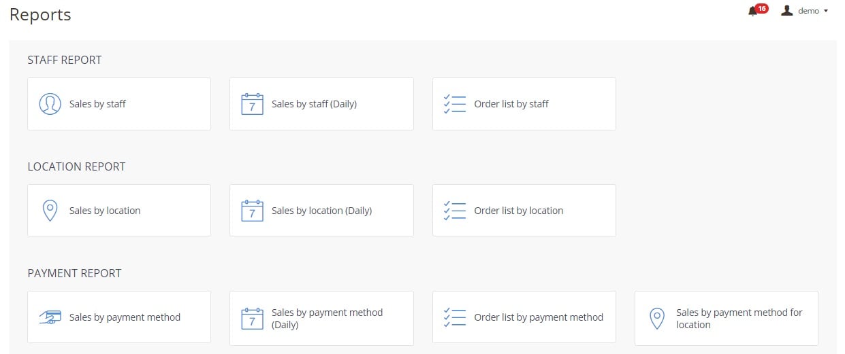
Task: Click the checklist icon for Order list by location
Action: pos(455,211)
